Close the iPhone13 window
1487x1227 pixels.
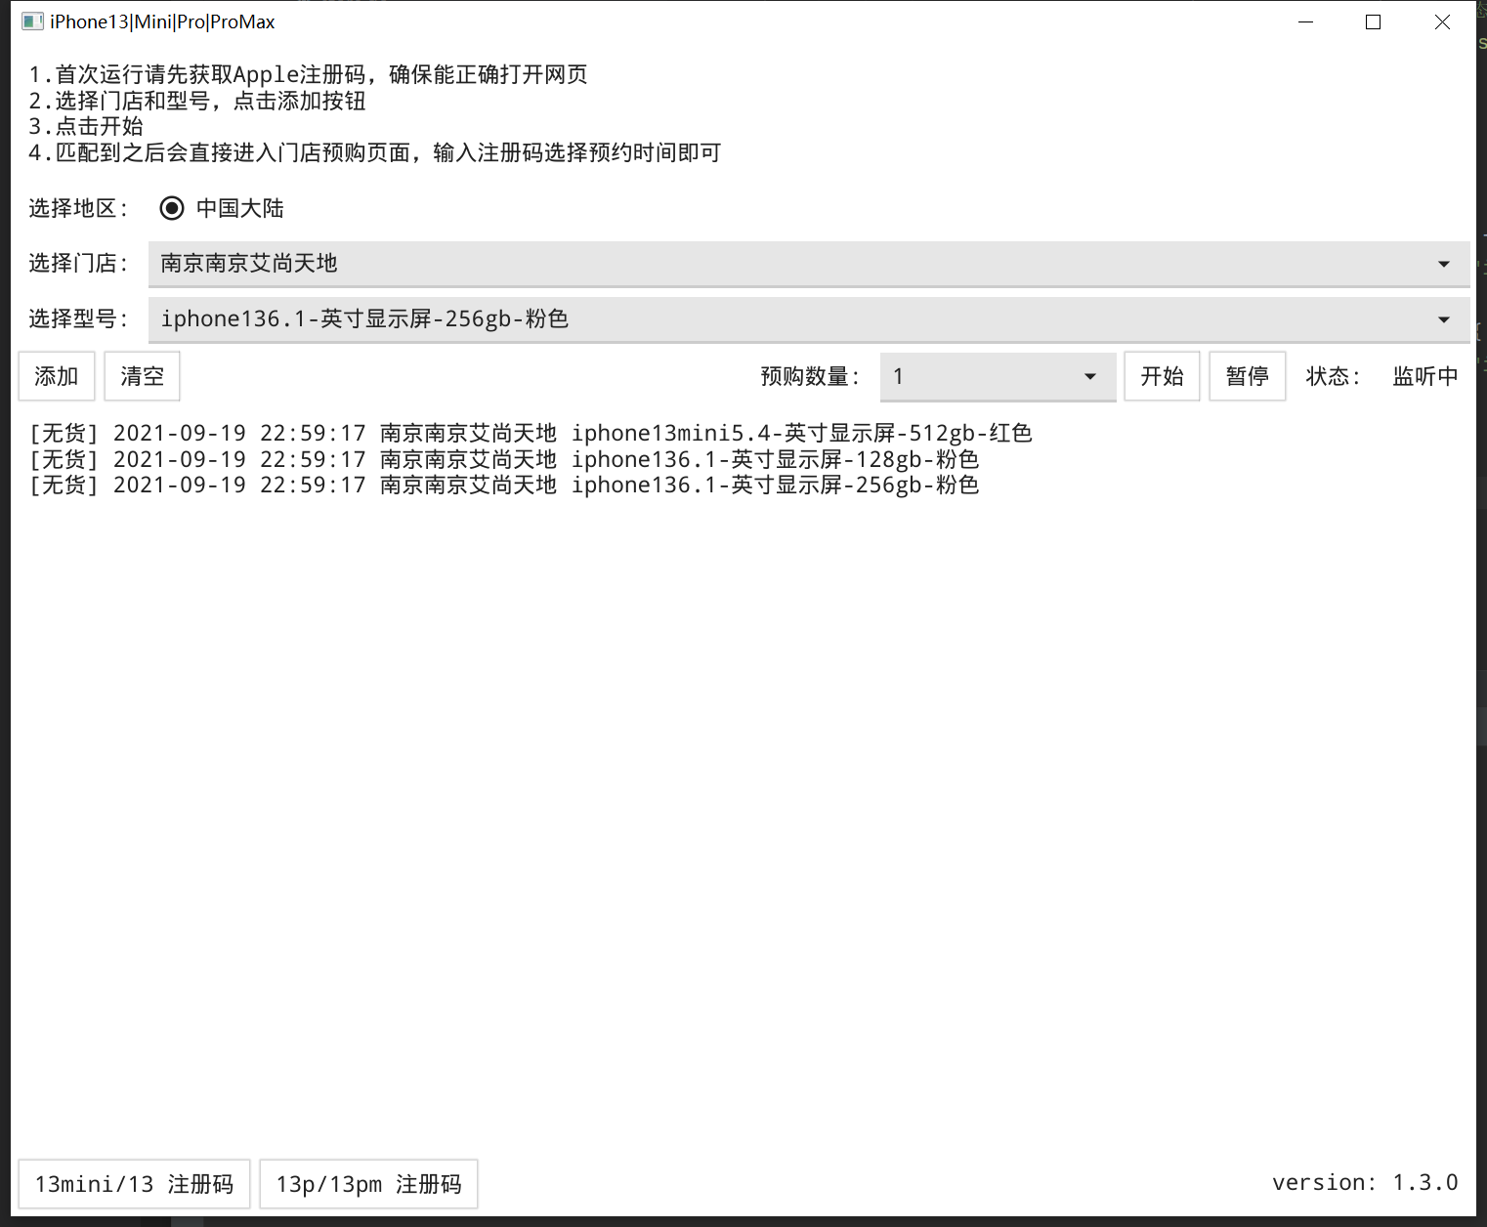pyautogui.click(x=1442, y=21)
